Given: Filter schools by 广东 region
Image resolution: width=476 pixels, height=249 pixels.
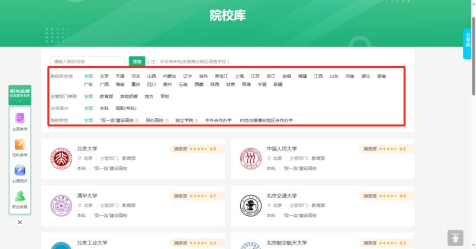Looking at the screenshot, I should 88,84.
